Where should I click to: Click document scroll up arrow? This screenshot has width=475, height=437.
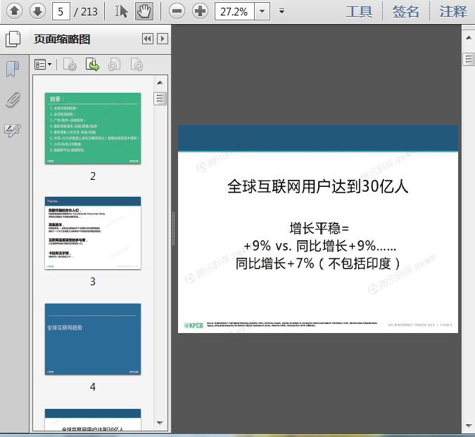pyautogui.click(x=469, y=38)
